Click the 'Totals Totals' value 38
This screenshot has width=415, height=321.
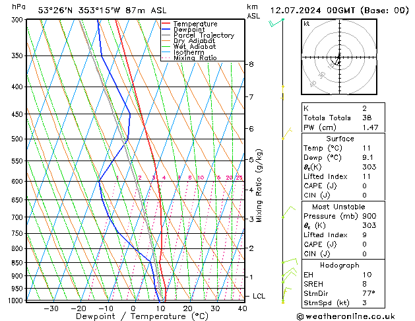pos(367,118)
